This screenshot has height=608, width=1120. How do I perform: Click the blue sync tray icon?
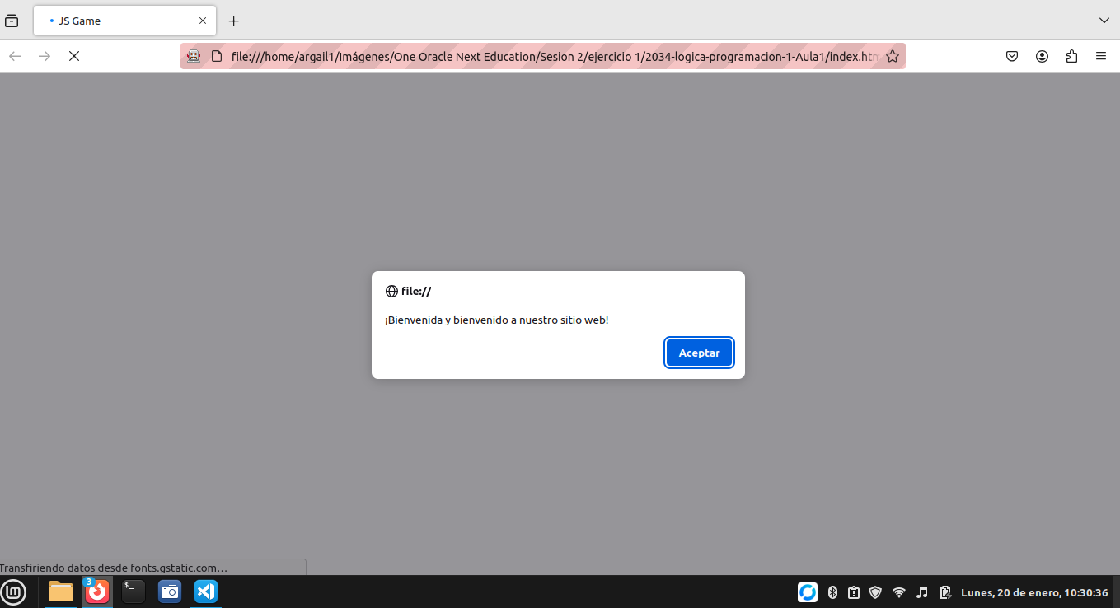(808, 592)
